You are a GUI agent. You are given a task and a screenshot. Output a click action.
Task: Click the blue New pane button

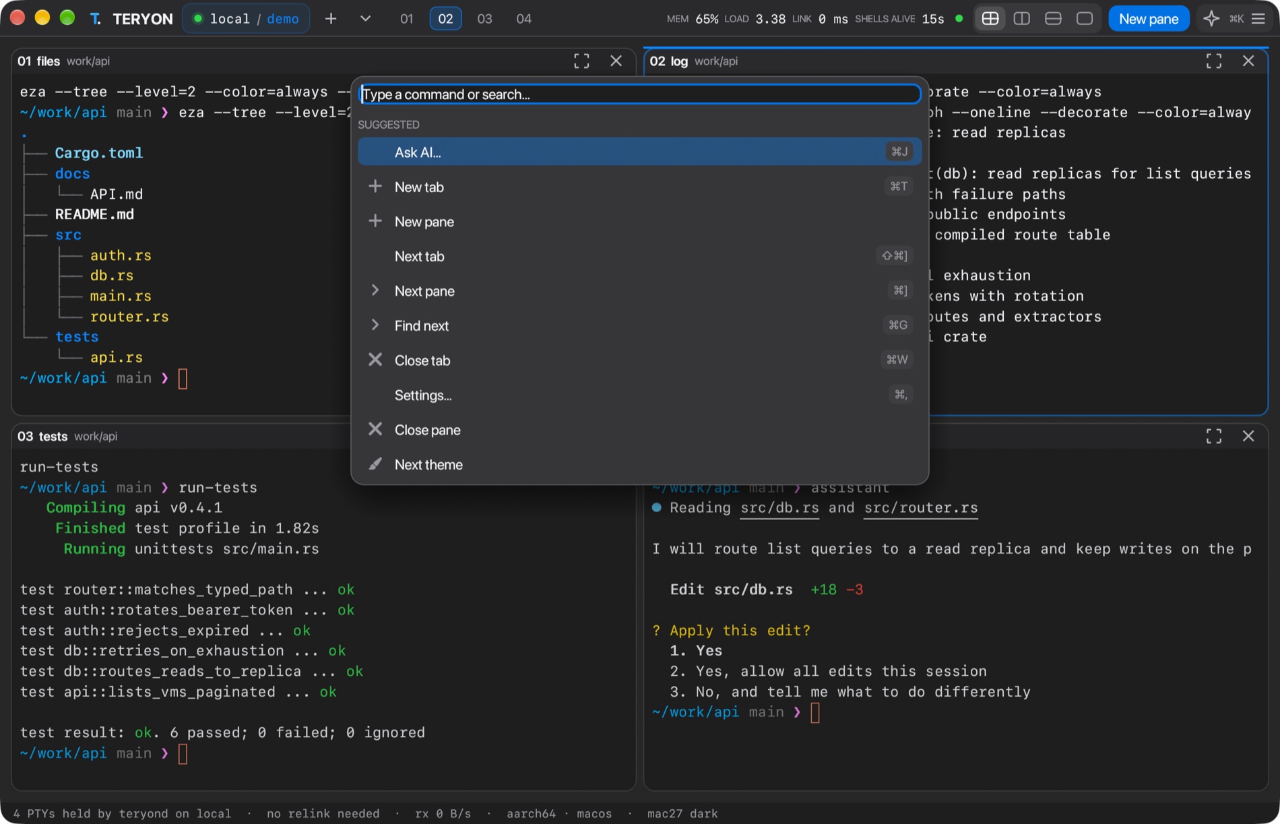[1149, 19]
